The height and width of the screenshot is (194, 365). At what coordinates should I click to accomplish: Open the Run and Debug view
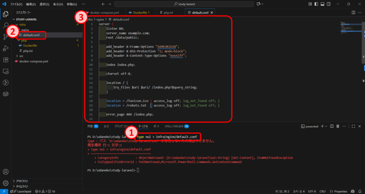pos(6,48)
